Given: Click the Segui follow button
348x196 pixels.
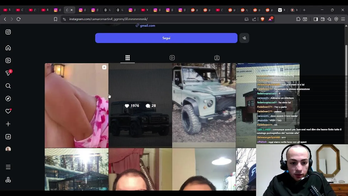Looking at the screenshot, I should tap(166, 38).
